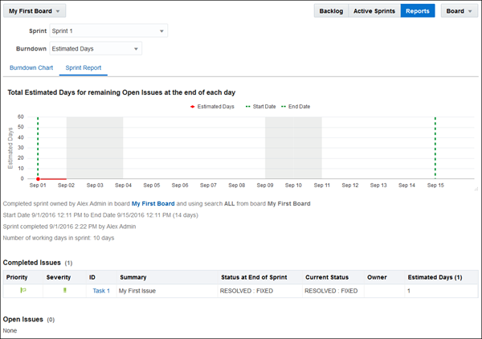The width and height of the screenshot is (482, 339).
Task: Click the Reports button
Action: click(x=418, y=11)
